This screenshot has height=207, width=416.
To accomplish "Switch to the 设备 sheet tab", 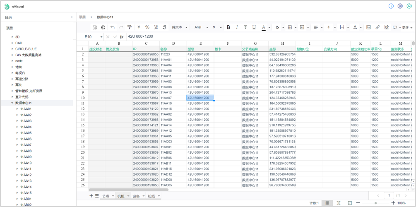I will click(x=136, y=196).
